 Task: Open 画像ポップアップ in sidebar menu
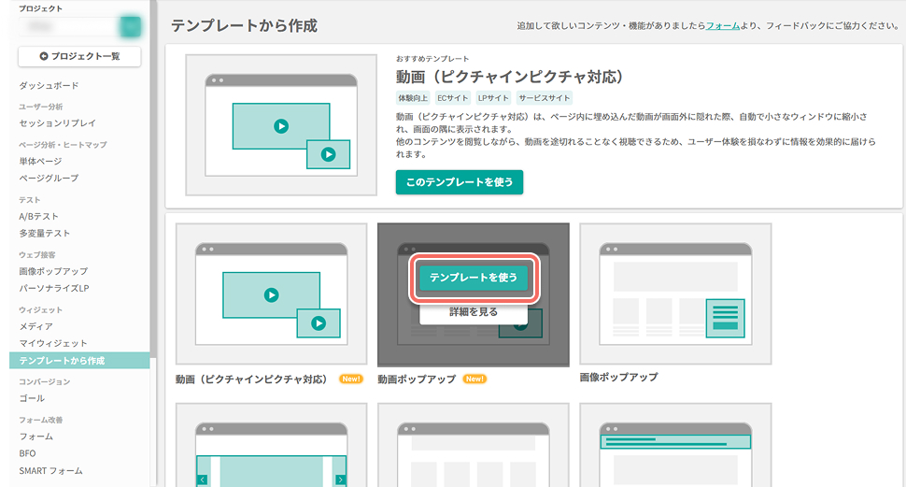(x=54, y=271)
